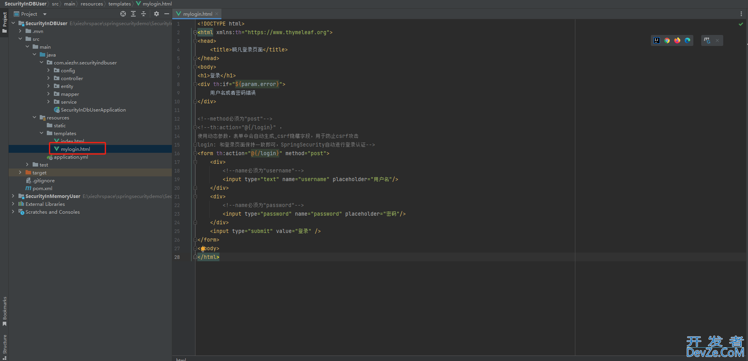
Task: Collapse the SecurityInDBUser project root
Action: 13,23
